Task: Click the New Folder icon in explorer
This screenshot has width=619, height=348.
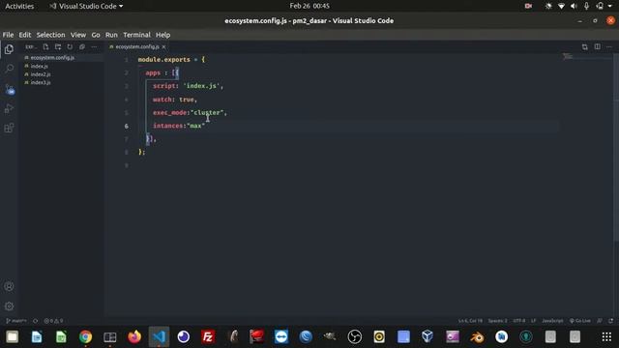Action: click(x=58, y=47)
